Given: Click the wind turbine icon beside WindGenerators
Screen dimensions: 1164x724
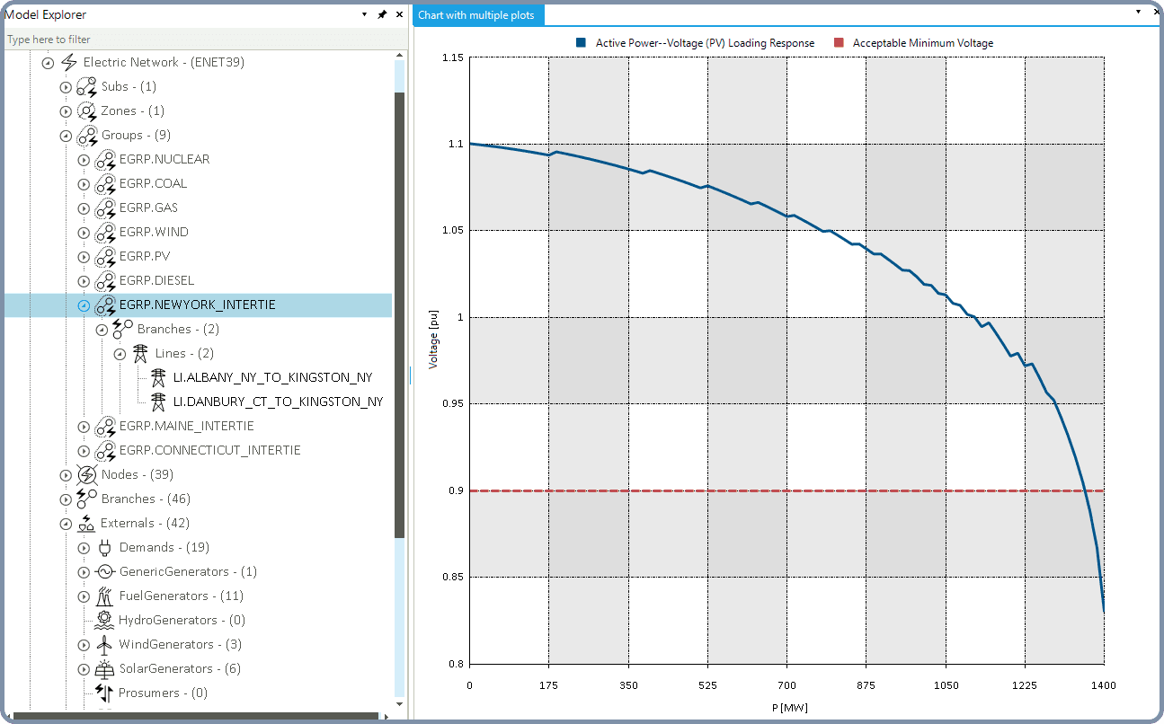Looking at the screenshot, I should (x=105, y=644).
